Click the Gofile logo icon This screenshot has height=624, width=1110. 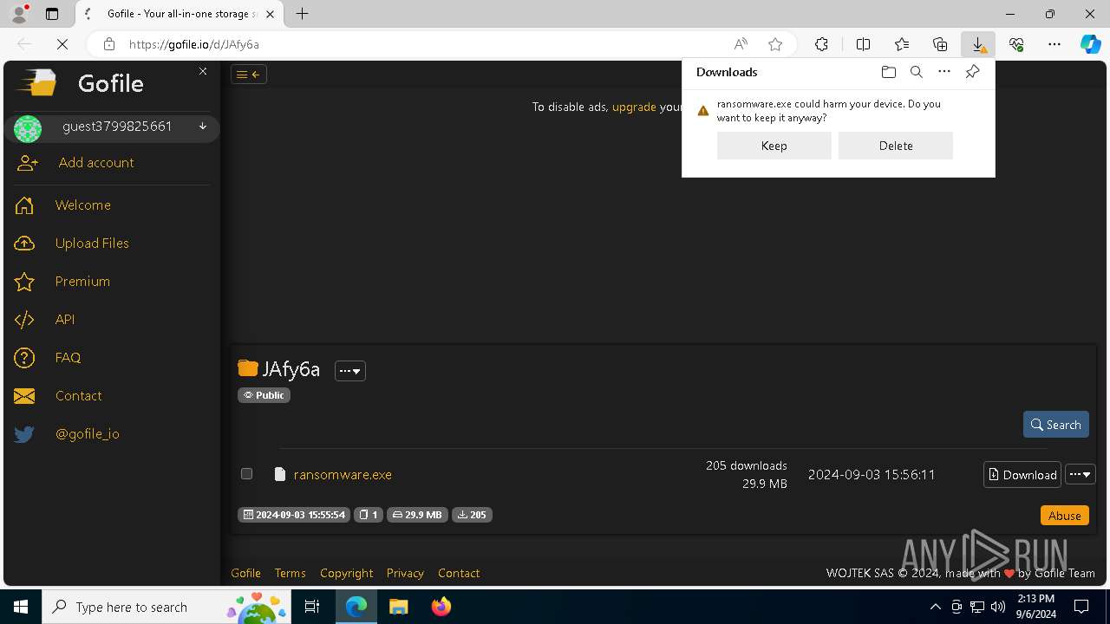[x=37, y=82]
